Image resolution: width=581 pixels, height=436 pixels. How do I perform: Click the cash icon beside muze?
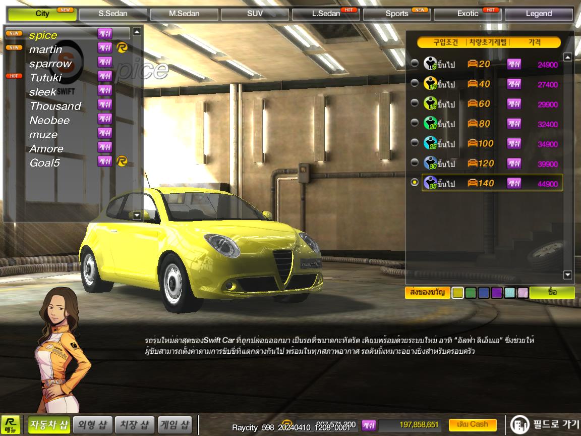[x=105, y=133]
